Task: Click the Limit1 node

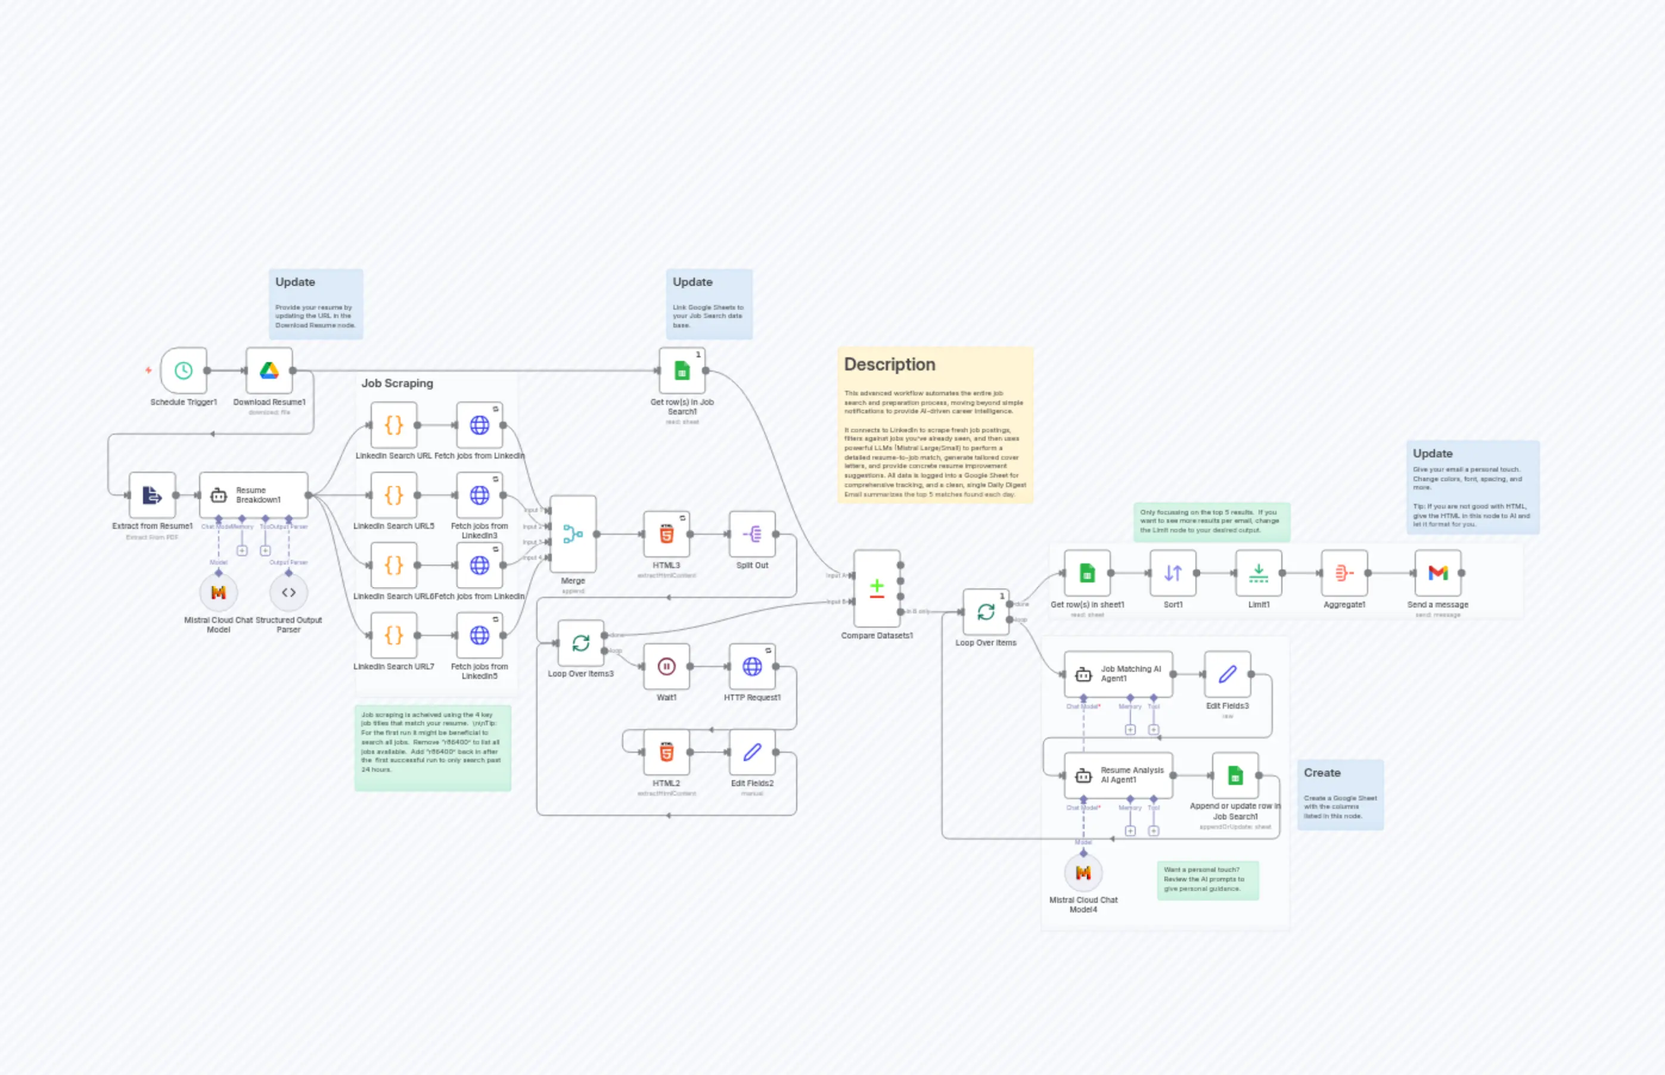Action: (1258, 574)
